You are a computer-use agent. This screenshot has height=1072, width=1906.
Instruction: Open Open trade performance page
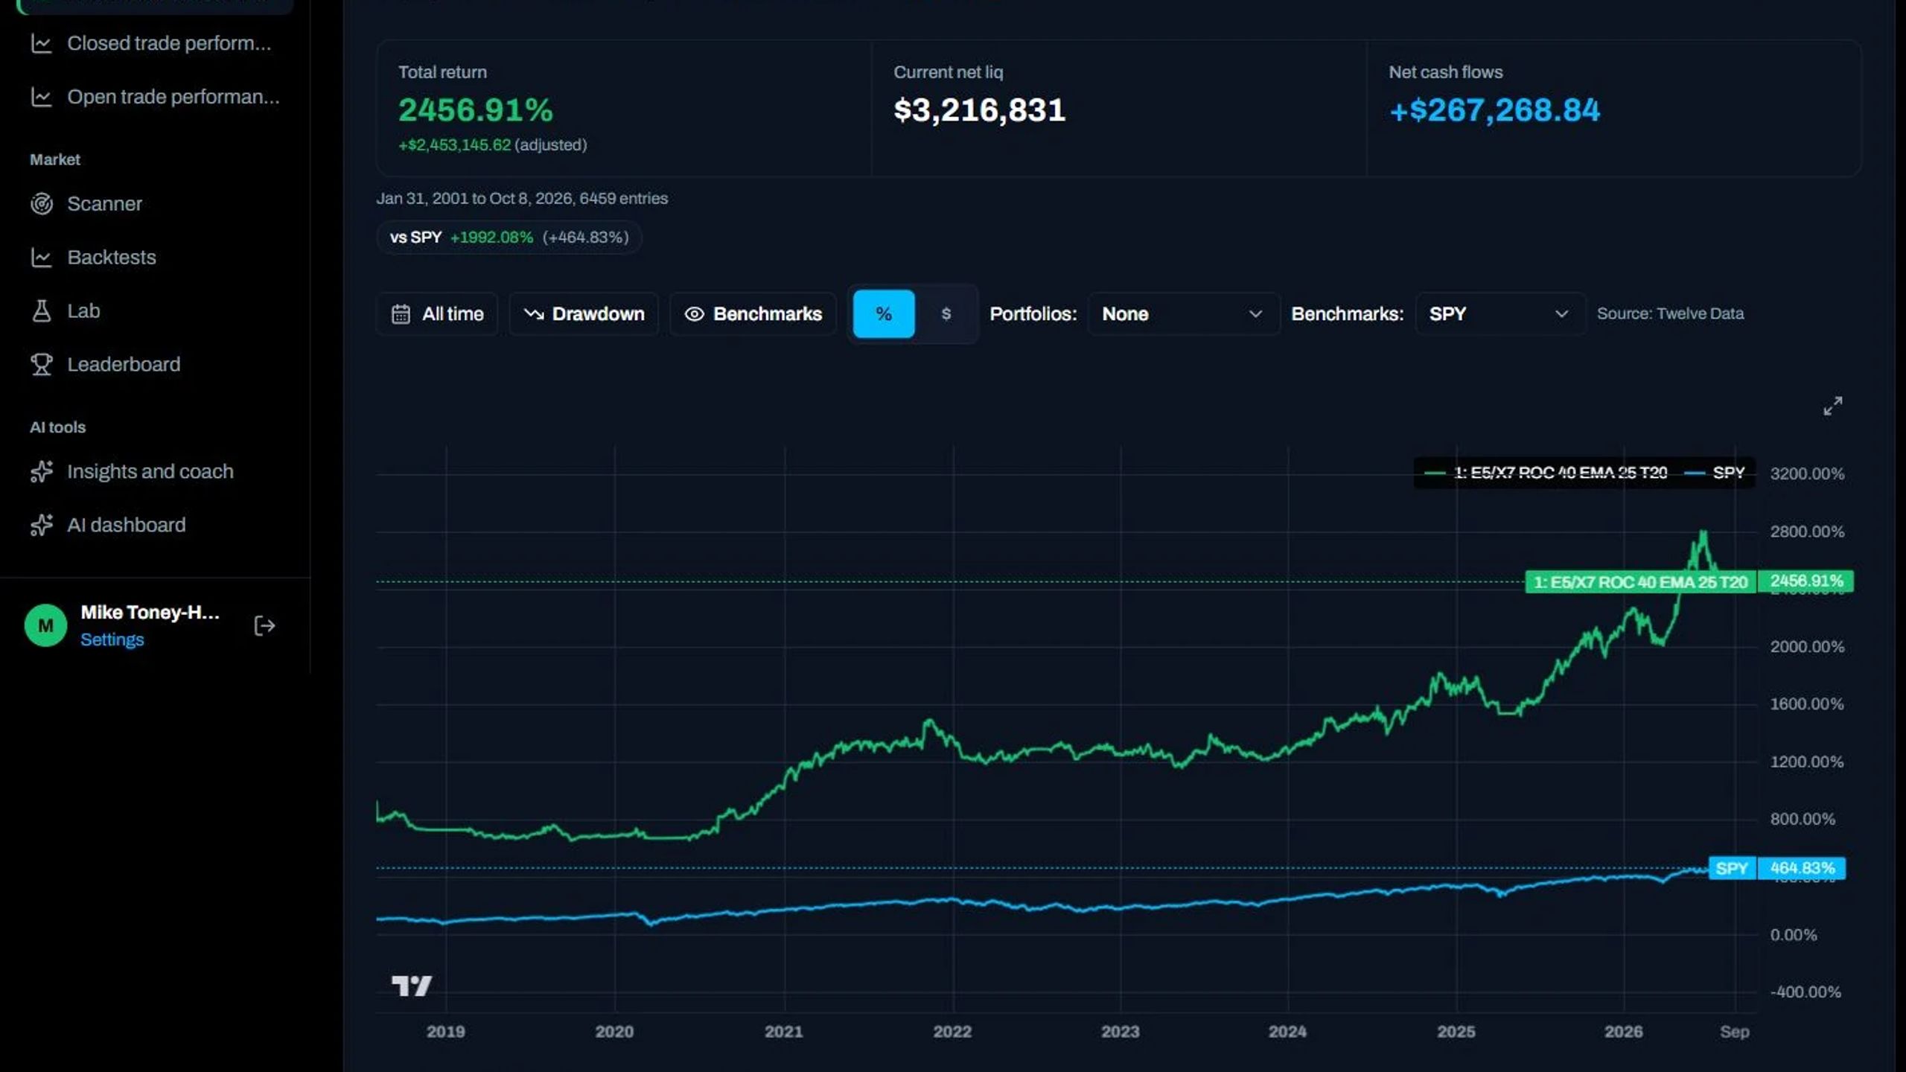pos(173,97)
